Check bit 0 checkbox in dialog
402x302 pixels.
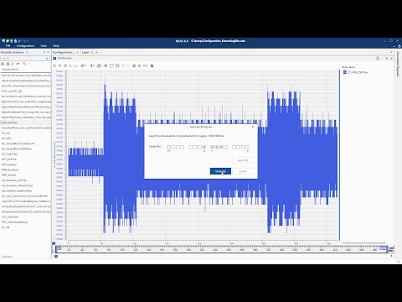click(x=248, y=147)
